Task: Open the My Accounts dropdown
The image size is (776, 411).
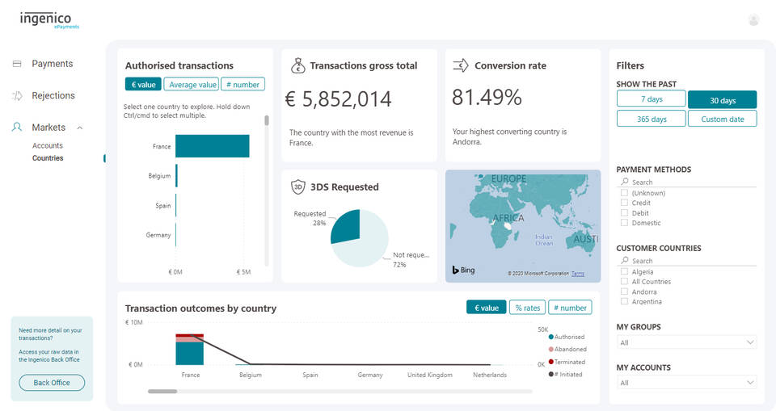Action: coord(686,382)
